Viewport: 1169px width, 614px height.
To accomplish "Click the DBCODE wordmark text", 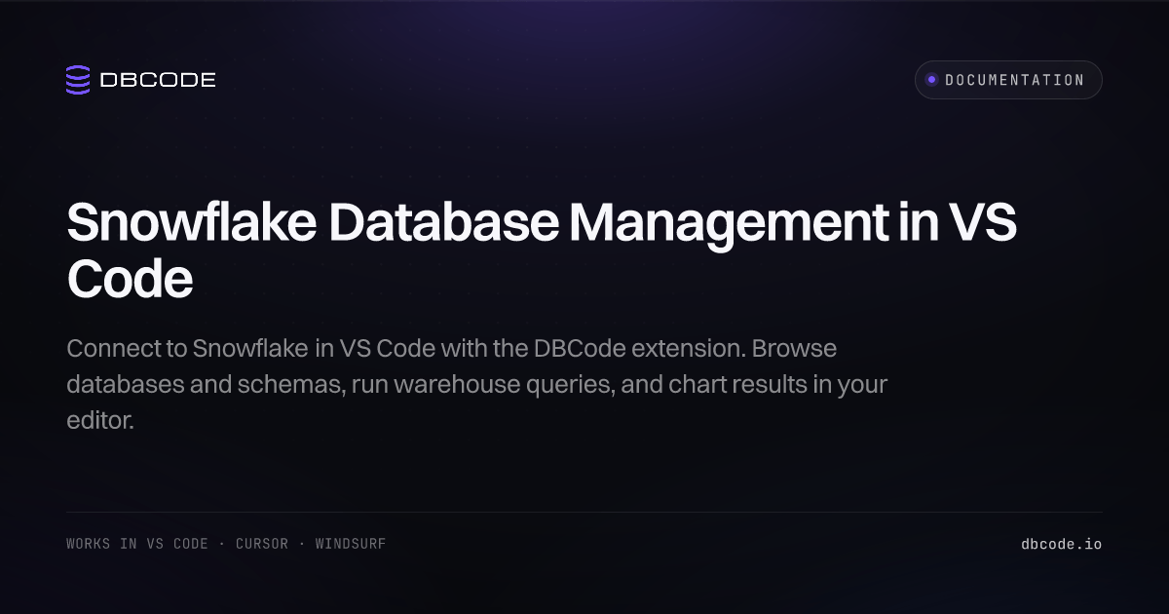I will pyautogui.click(x=158, y=80).
